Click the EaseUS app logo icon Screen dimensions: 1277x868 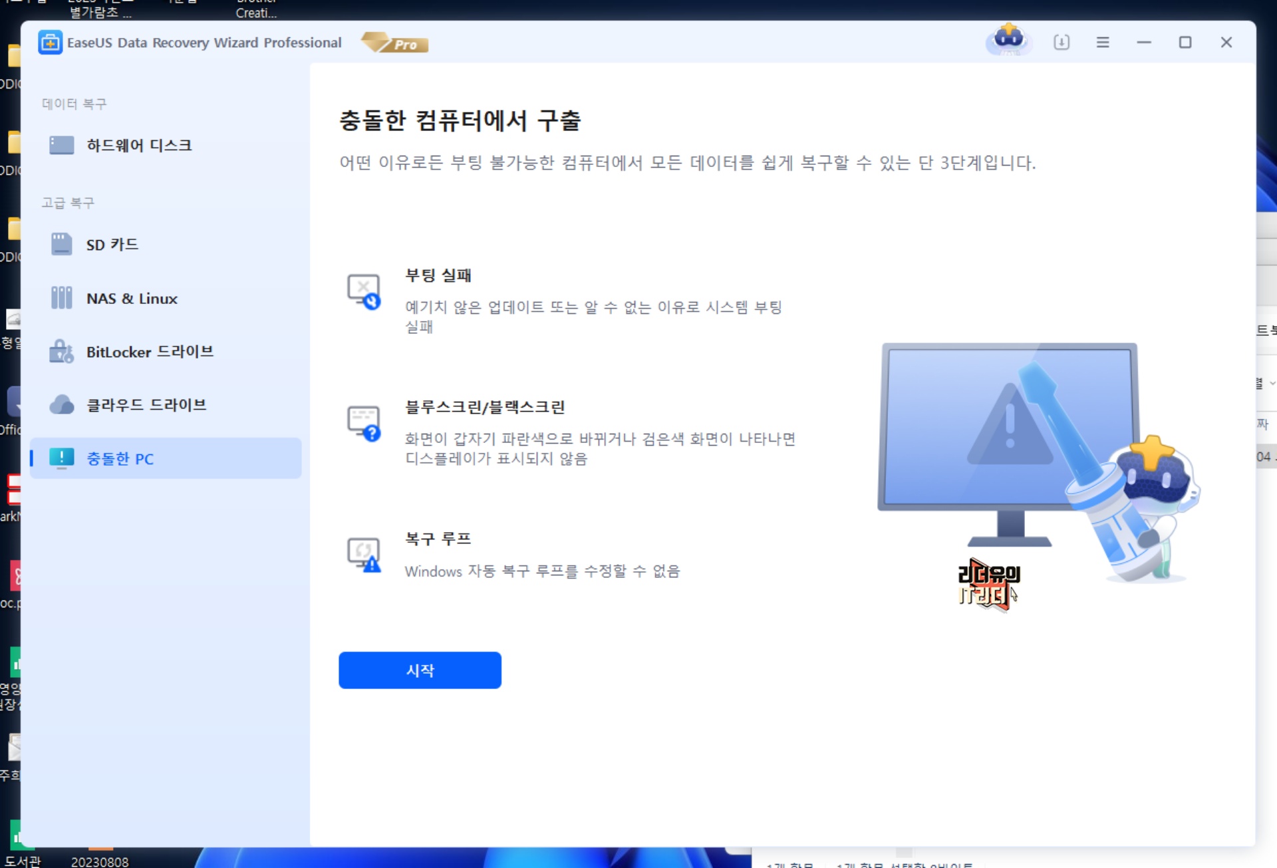pyautogui.click(x=50, y=43)
